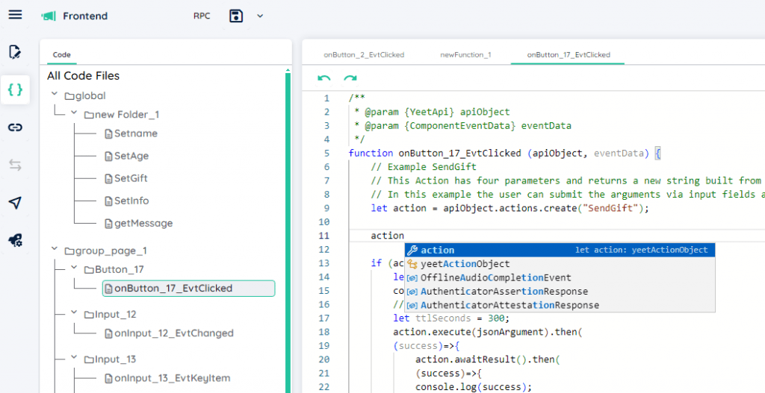Click the save disk icon
The height and width of the screenshot is (393, 765).
237,16
